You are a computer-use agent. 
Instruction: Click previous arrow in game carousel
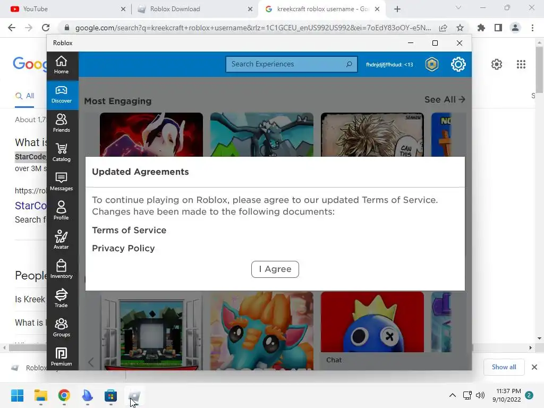click(91, 362)
